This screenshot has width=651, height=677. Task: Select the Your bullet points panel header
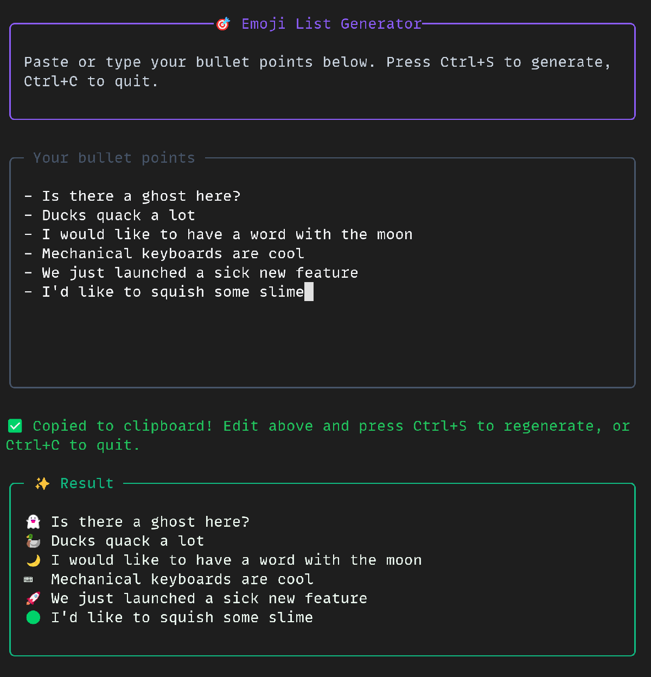114,158
